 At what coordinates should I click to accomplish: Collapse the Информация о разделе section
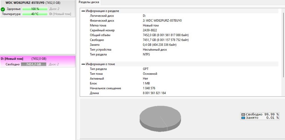[83, 11]
